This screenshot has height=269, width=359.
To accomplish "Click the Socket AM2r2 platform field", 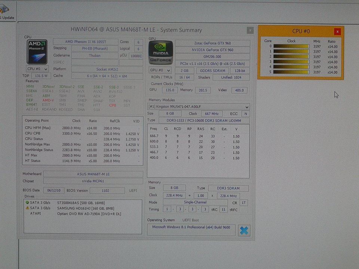I will tap(107, 69).
